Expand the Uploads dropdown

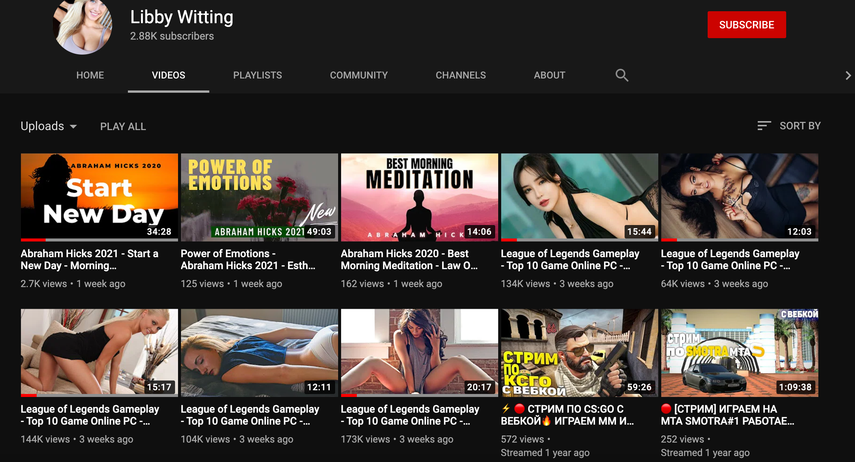49,126
